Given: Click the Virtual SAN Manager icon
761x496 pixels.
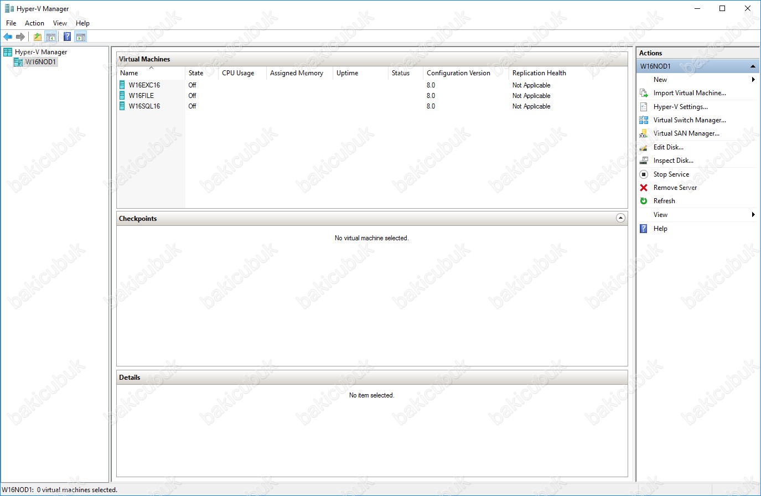Looking at the screenshot, I should 644,133.
